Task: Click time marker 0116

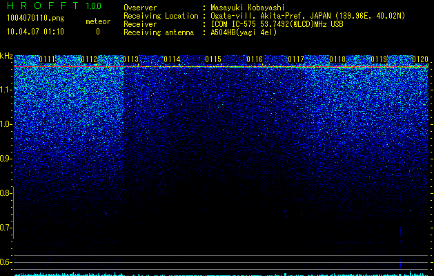Action: point(255,59)
